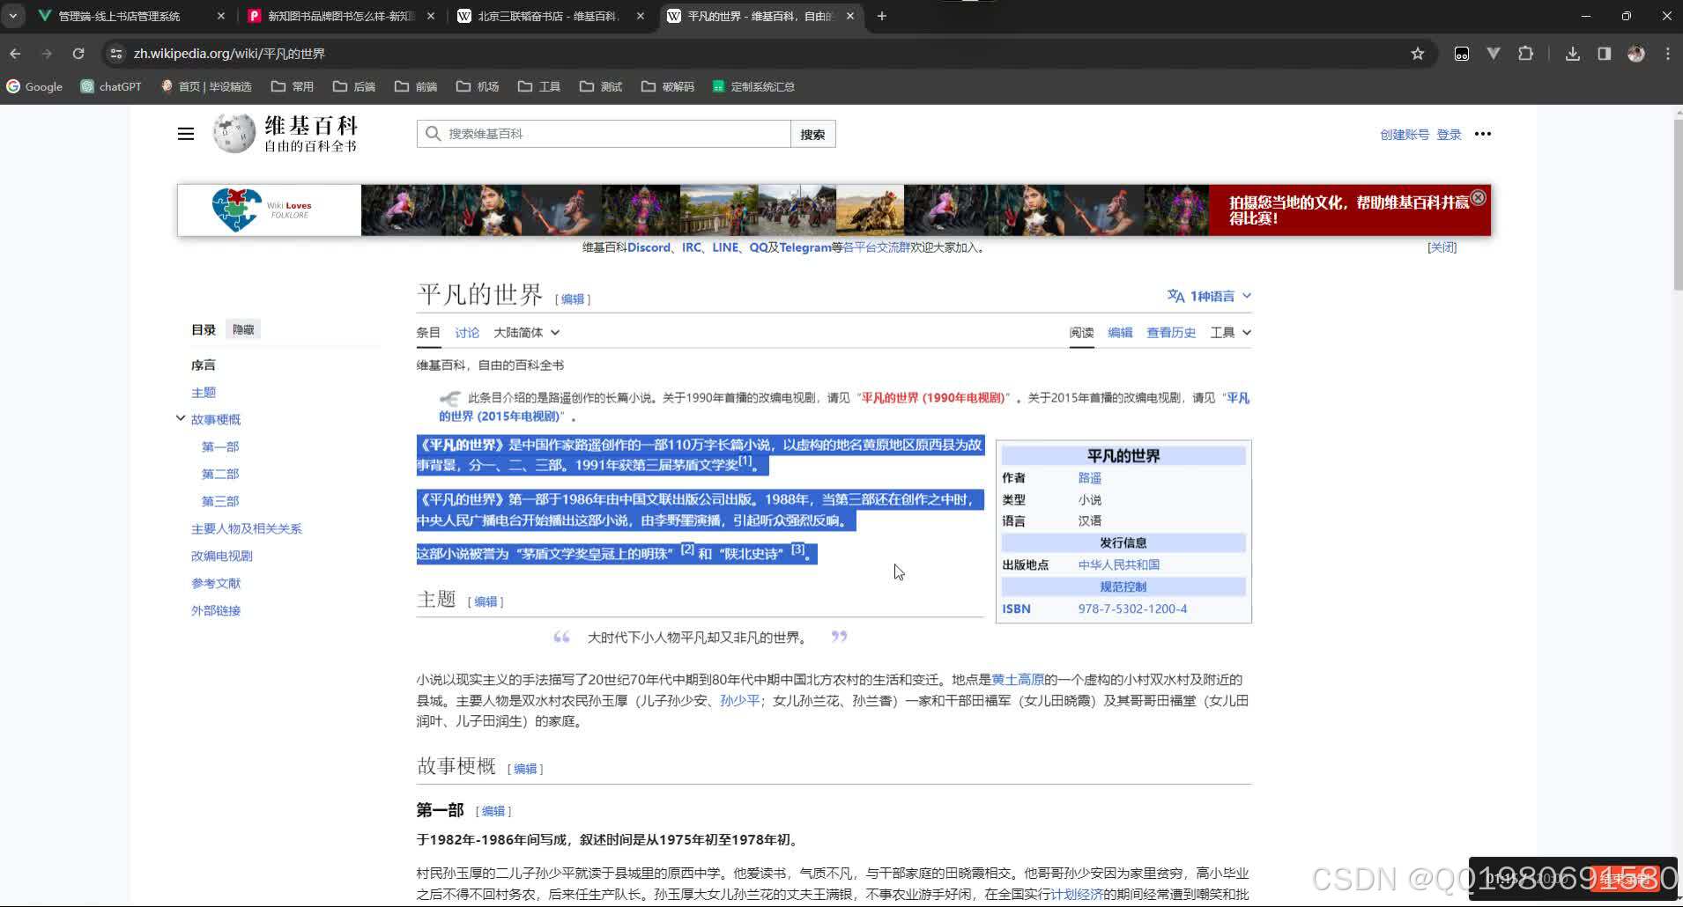Collapse the 故事梗概 section in sidebar
1683x907 pixels.
pos(181,418)
